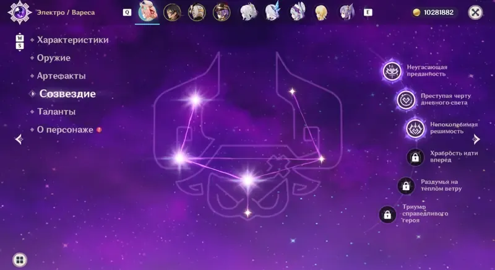This screenshot has width=495, height=270.
Task: Click the E next-character key button
Action: (x=368, y=12)
